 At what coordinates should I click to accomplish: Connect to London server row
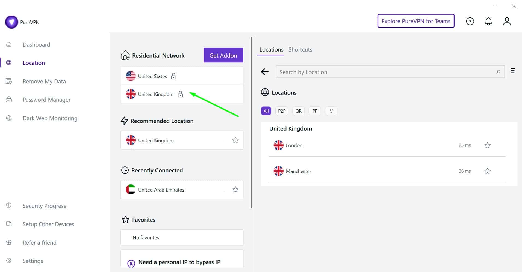387,145
